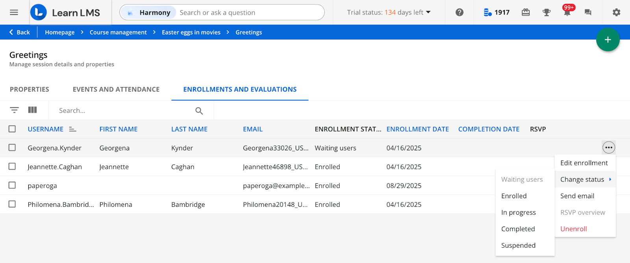Expand the Trial status dropdown arrow
This screenshot has width=630, height=263.
[x=428, y=12]
